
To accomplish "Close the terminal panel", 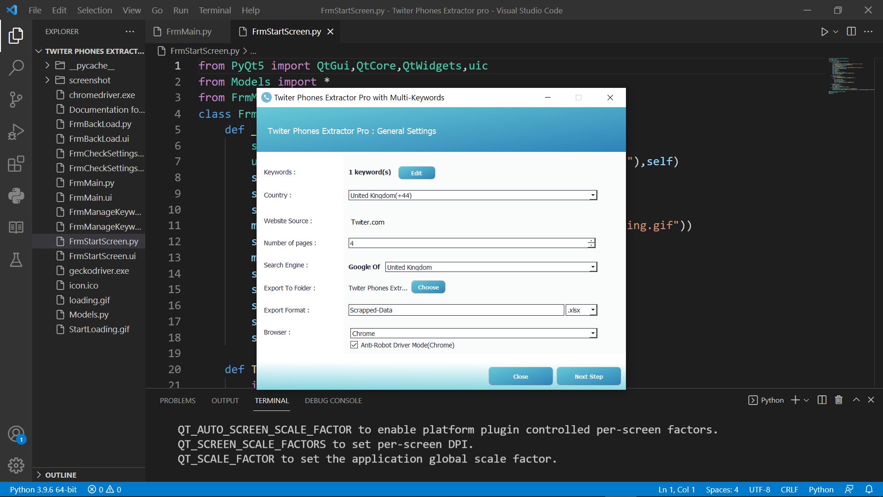I will click(x=871, y=400).
